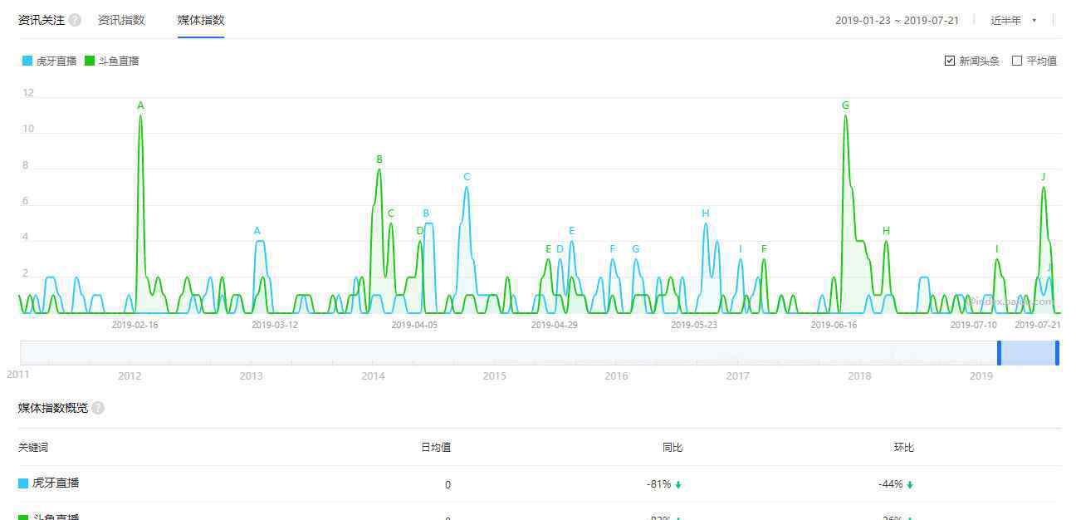Viewport: 1076px width, 520px height.
Task: Click right handle of timeline range slider
Action: click(1057, 353)
